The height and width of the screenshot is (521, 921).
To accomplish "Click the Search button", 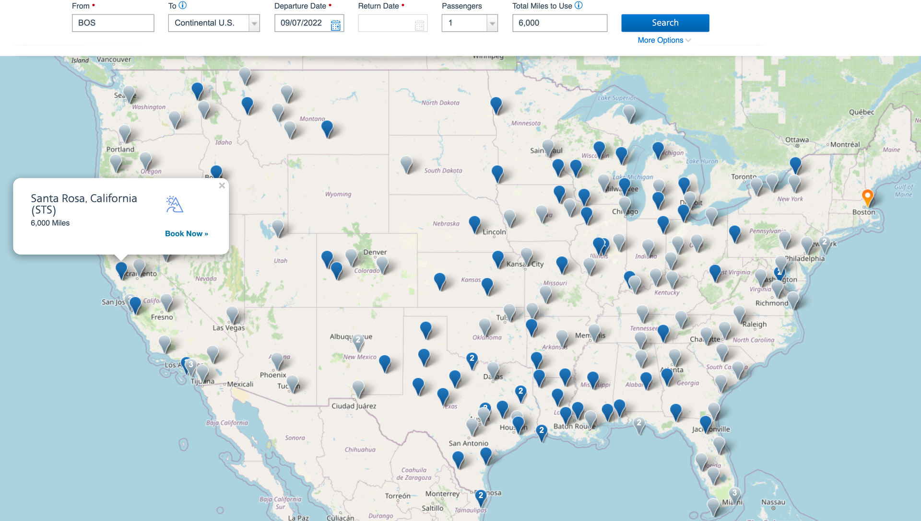I will 665,23.
